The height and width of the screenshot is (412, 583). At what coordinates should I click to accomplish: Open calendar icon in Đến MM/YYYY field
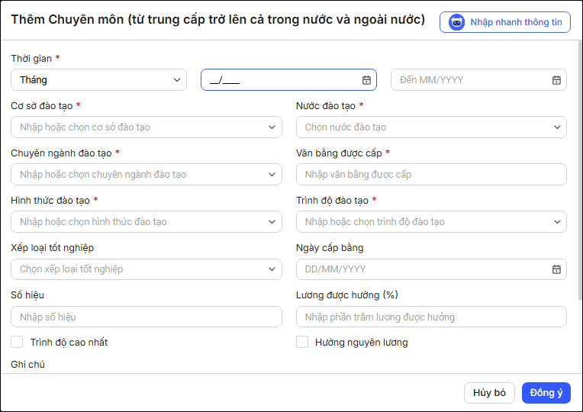click(556, 80)
